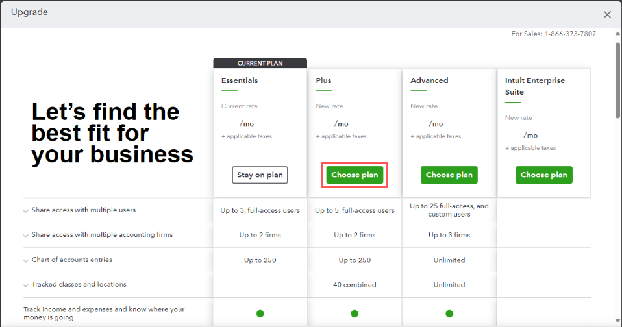Close the Upgrade dialog
The image size is (622, 327).
(607, 14)
